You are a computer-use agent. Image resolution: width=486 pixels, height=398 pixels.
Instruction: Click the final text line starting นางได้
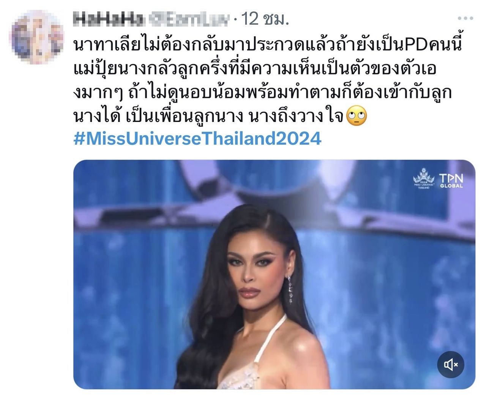point(209,116)
